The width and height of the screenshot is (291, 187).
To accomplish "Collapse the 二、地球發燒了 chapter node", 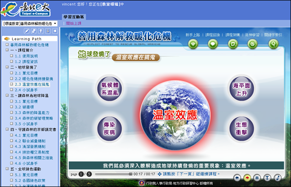I will click(x=7, y=67).
